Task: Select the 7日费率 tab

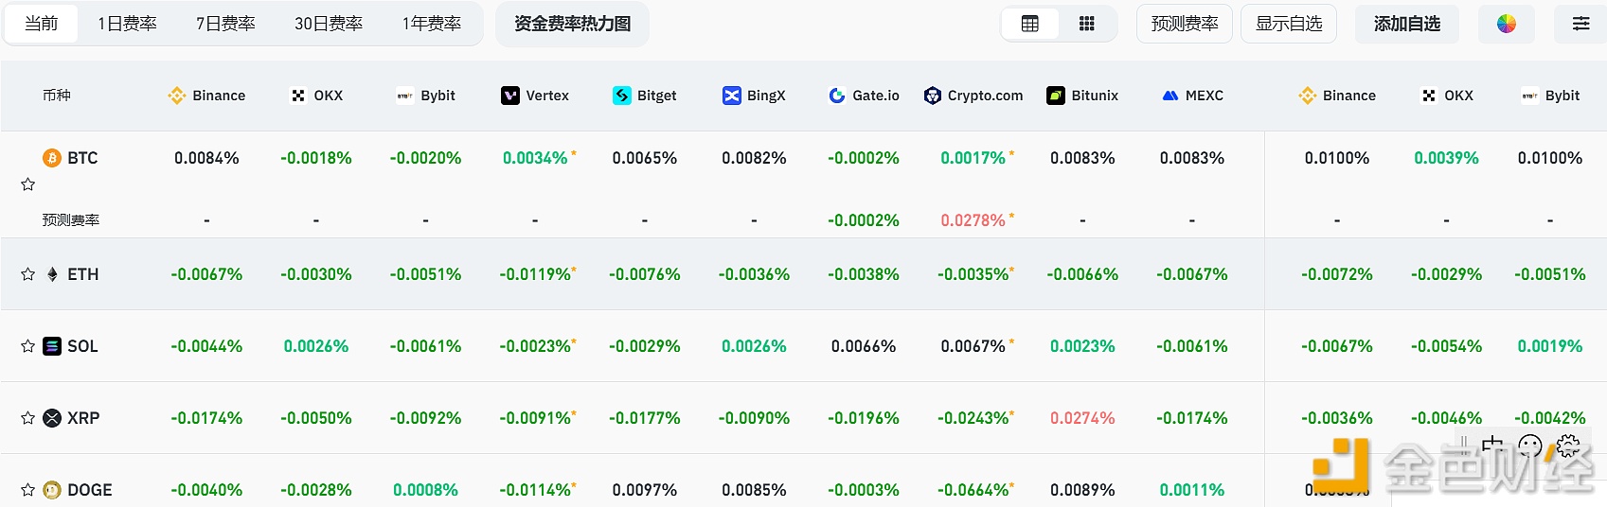Action: point(225,24)
